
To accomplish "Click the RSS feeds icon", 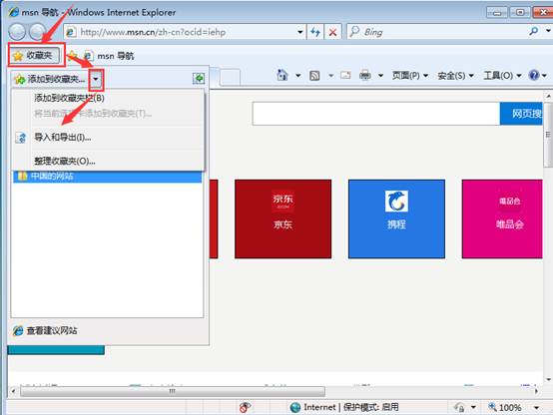I will coord(314,76).
